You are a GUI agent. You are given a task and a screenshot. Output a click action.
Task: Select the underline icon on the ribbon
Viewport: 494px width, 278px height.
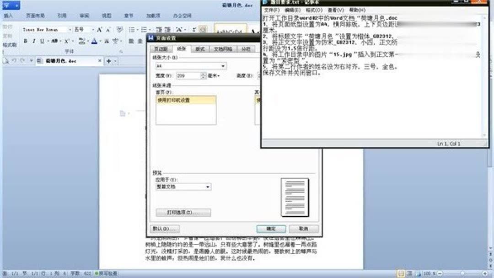41,41
